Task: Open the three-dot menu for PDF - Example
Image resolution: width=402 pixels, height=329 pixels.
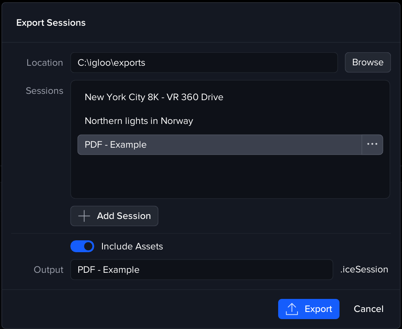Action: point(372,145)
